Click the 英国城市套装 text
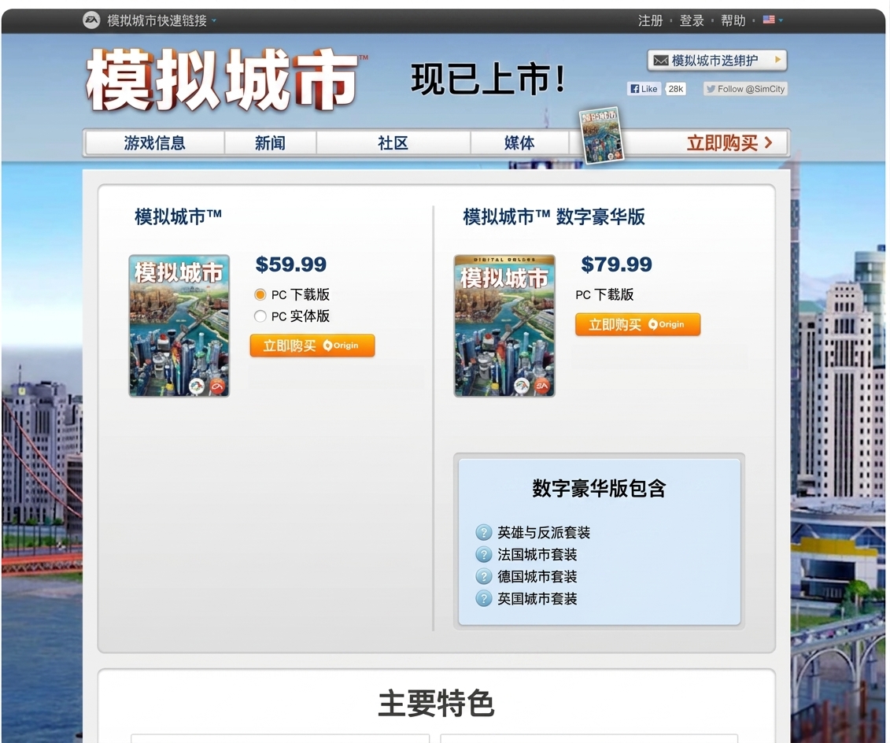Image resolution: width=890 pixels, height=743 pixels. point(537,599)
